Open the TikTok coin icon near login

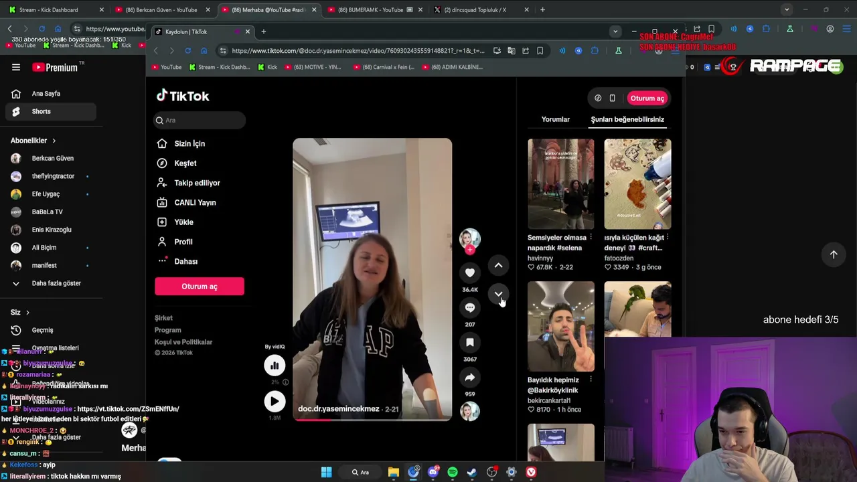(x=598, y=98)
